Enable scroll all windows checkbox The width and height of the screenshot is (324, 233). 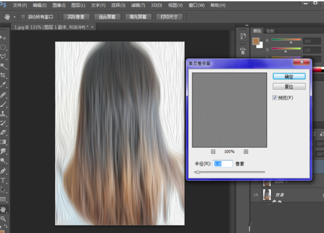tap(23, 17)
